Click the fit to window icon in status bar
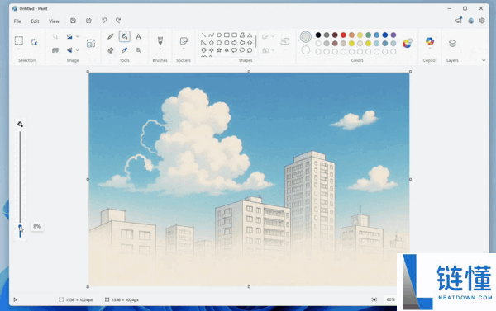The image size is (496, 311). (374, 299)
